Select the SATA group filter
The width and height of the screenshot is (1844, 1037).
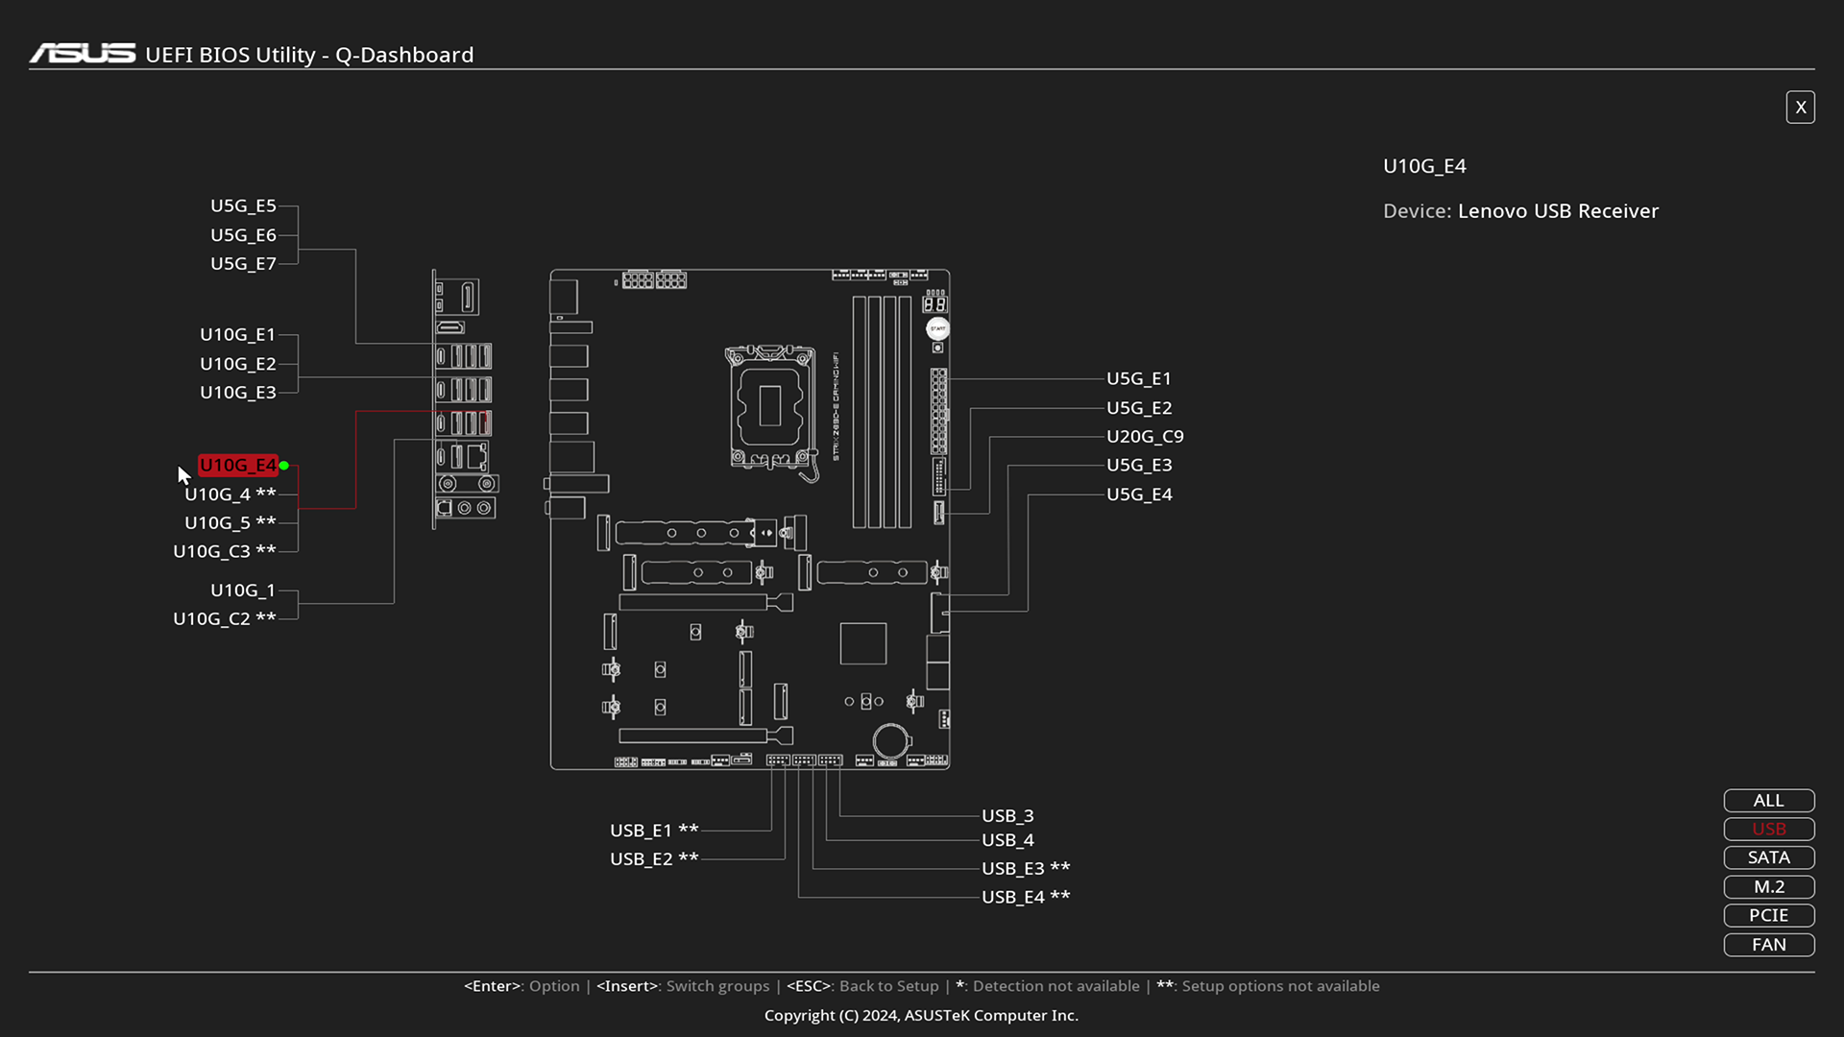tap(1768, 857)
